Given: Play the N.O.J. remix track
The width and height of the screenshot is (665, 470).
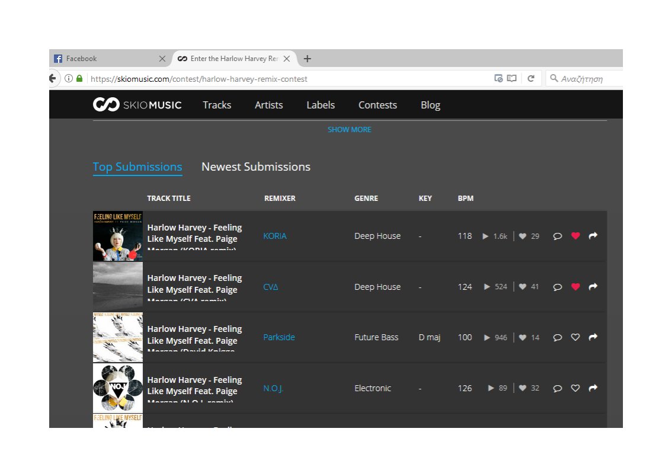Looking at the screenshot, I should coord(491,388).
